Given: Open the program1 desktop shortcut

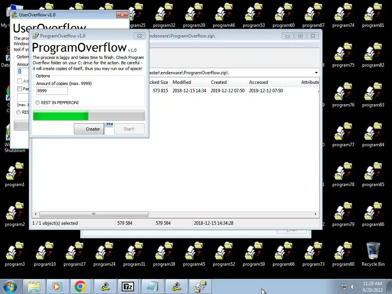Looking at the screenshot, I should point(15,175).
